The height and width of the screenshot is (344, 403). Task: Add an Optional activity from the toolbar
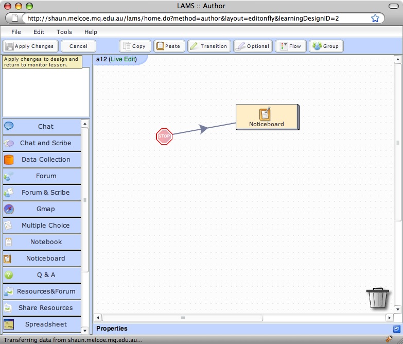coord(253,46)
